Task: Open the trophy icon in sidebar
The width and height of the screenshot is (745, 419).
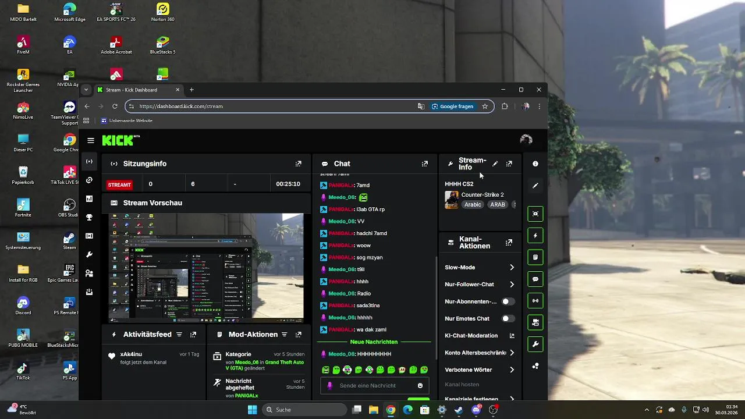Action: coord(89,217)
